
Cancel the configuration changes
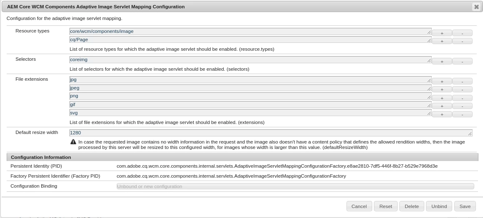[x=359, y=206]
